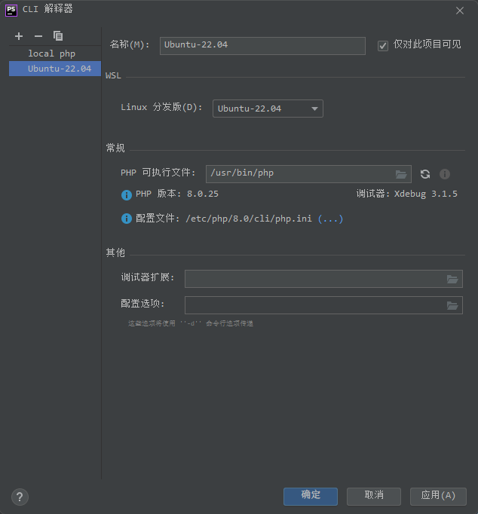Select Ubuntu-22.04 interpreter in list
Viewport: 478px width, 514px height.
click(x=55, y=69)
